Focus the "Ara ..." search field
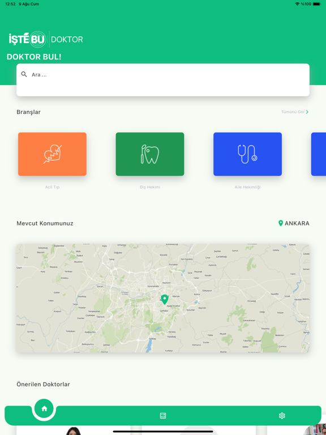The image size is (326, 435). (163, 80)
